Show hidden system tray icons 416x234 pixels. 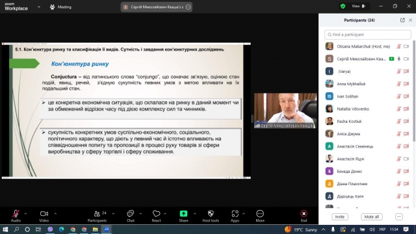click(x=324, y=229)
